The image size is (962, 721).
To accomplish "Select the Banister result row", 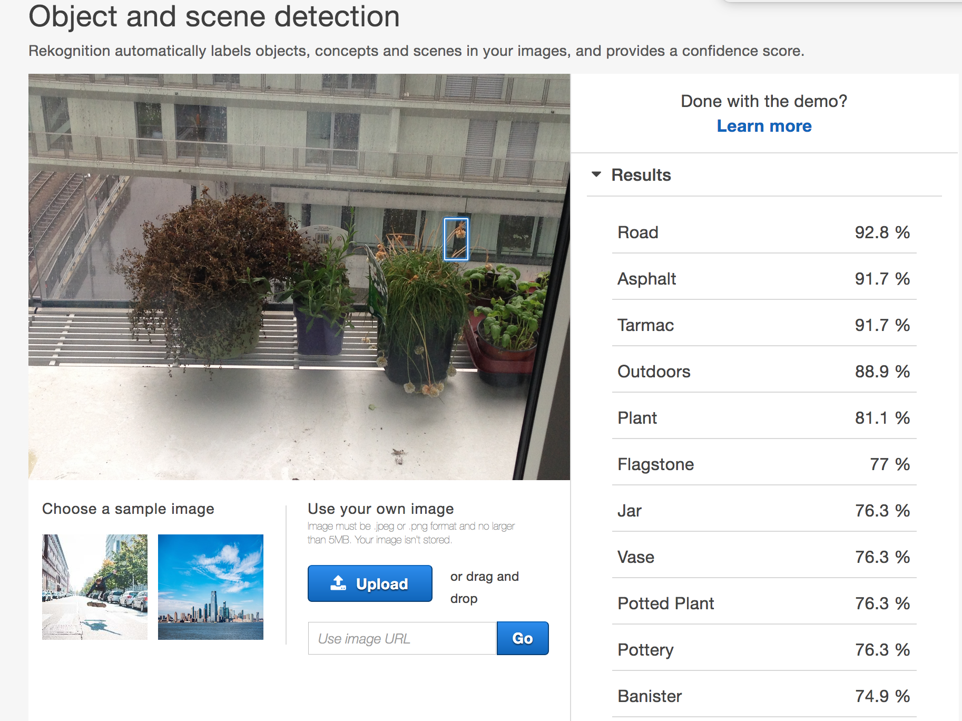I will [764, 696].
